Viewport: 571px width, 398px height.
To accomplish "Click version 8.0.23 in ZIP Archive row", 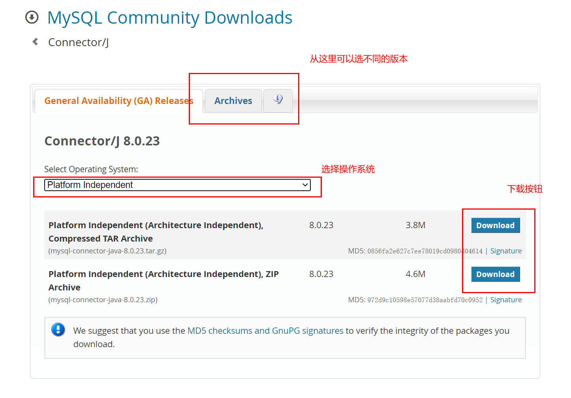I will pyautogui.click(x=321, y=274).
